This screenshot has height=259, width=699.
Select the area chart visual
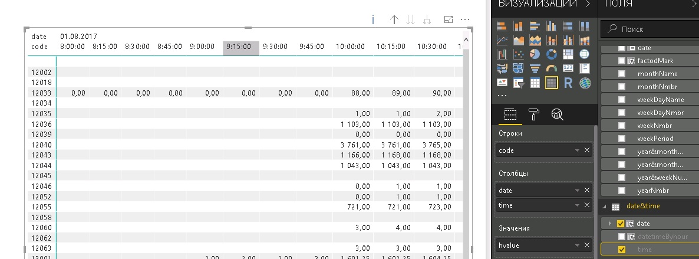click(519, 40)
